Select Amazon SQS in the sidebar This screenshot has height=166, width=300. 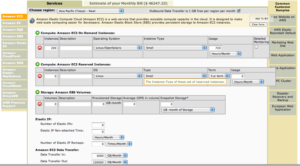[14, 30]
